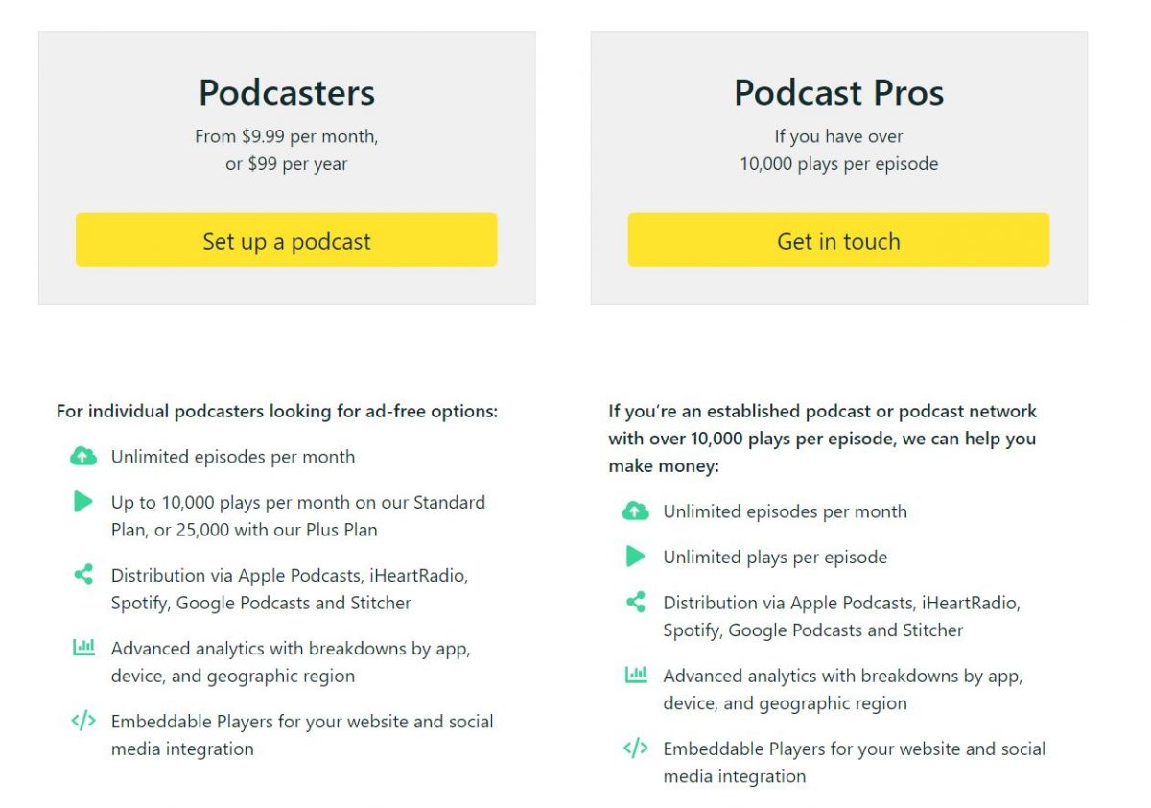Click the play icon beside Unlimited plays per episode
Screen dimensions: 1151x808
(636, 557)
